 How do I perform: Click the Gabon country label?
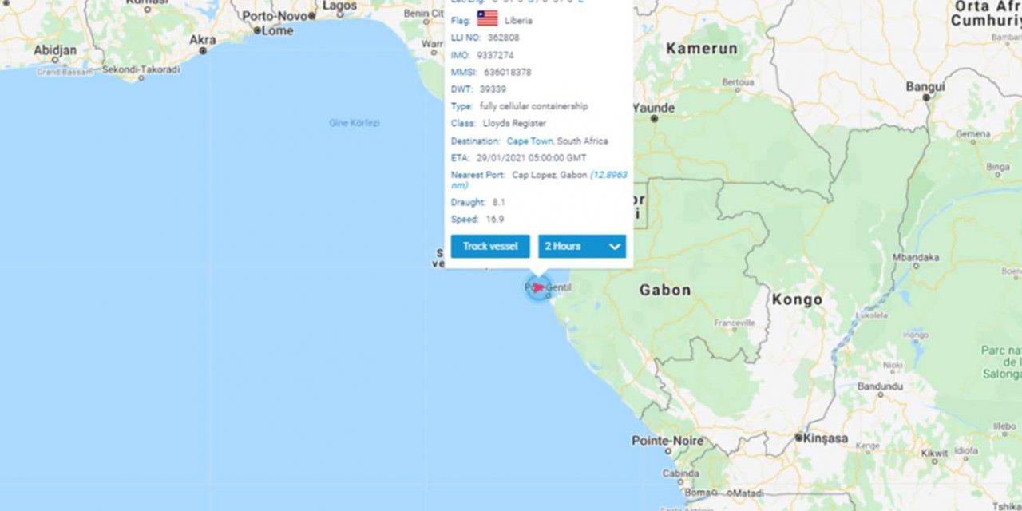point(665,291)
